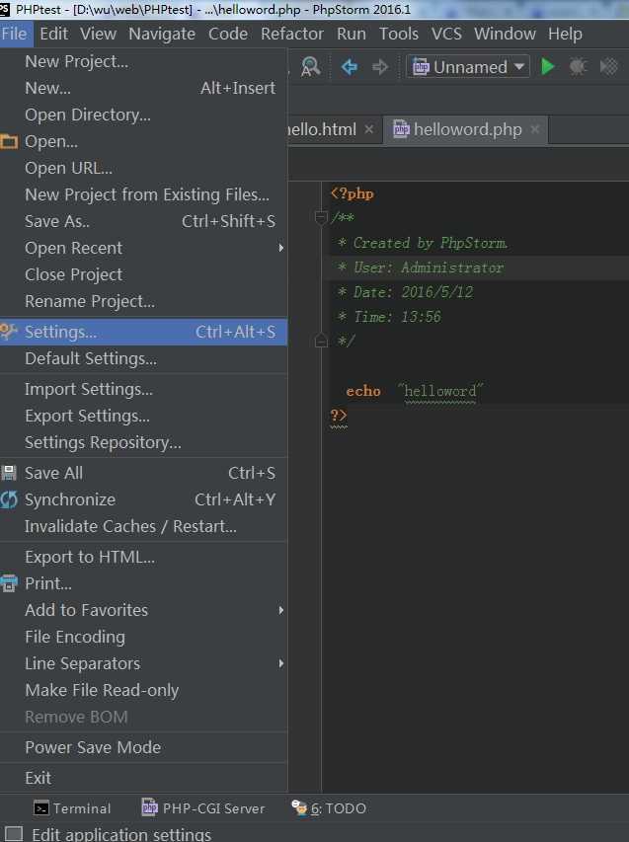Select Close Project menu entry
The height and width of the screenshot is (842, 629).
pyautogui.click(x=143, y=275)
